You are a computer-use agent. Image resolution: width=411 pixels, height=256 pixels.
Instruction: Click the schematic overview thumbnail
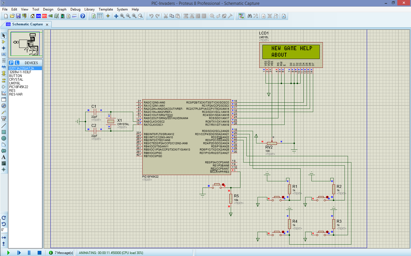click(x=25, y=44)
